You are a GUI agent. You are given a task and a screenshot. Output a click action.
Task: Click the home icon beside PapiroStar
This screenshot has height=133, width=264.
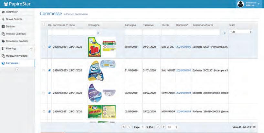(x=3, y=12)
